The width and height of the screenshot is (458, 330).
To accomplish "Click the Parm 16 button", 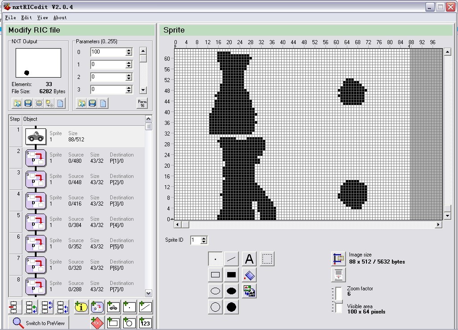I will point(142,103).
